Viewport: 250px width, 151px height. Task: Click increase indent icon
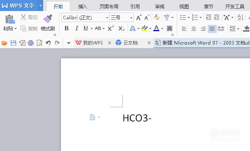216,17
